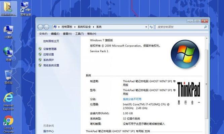
Task: Click the shield icon beside 远程设置
Action: click(40, 54)
